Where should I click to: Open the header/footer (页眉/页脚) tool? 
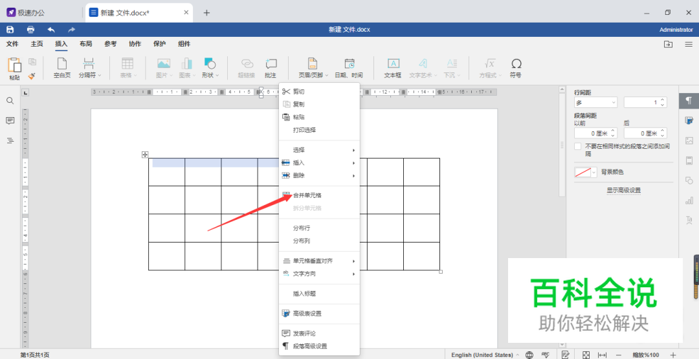[313, 67]
